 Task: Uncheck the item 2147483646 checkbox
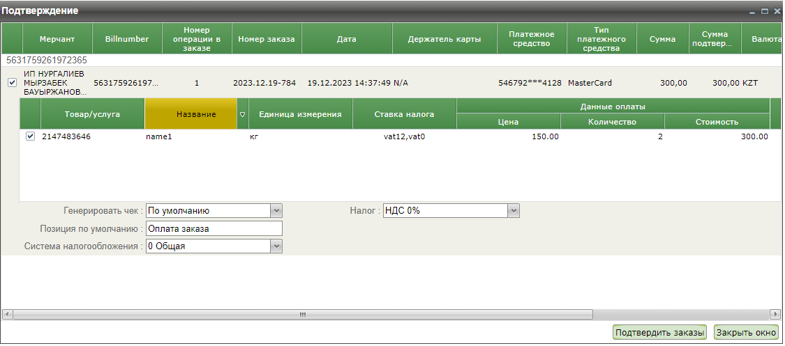pyautogui.click(x=30, y=136)
